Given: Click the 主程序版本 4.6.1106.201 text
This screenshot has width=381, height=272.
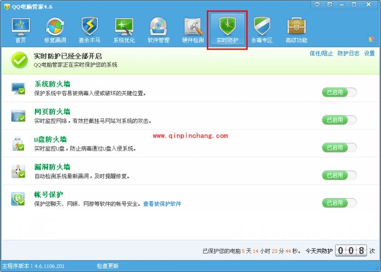Looking at the screenshot, I should [33, 266].
